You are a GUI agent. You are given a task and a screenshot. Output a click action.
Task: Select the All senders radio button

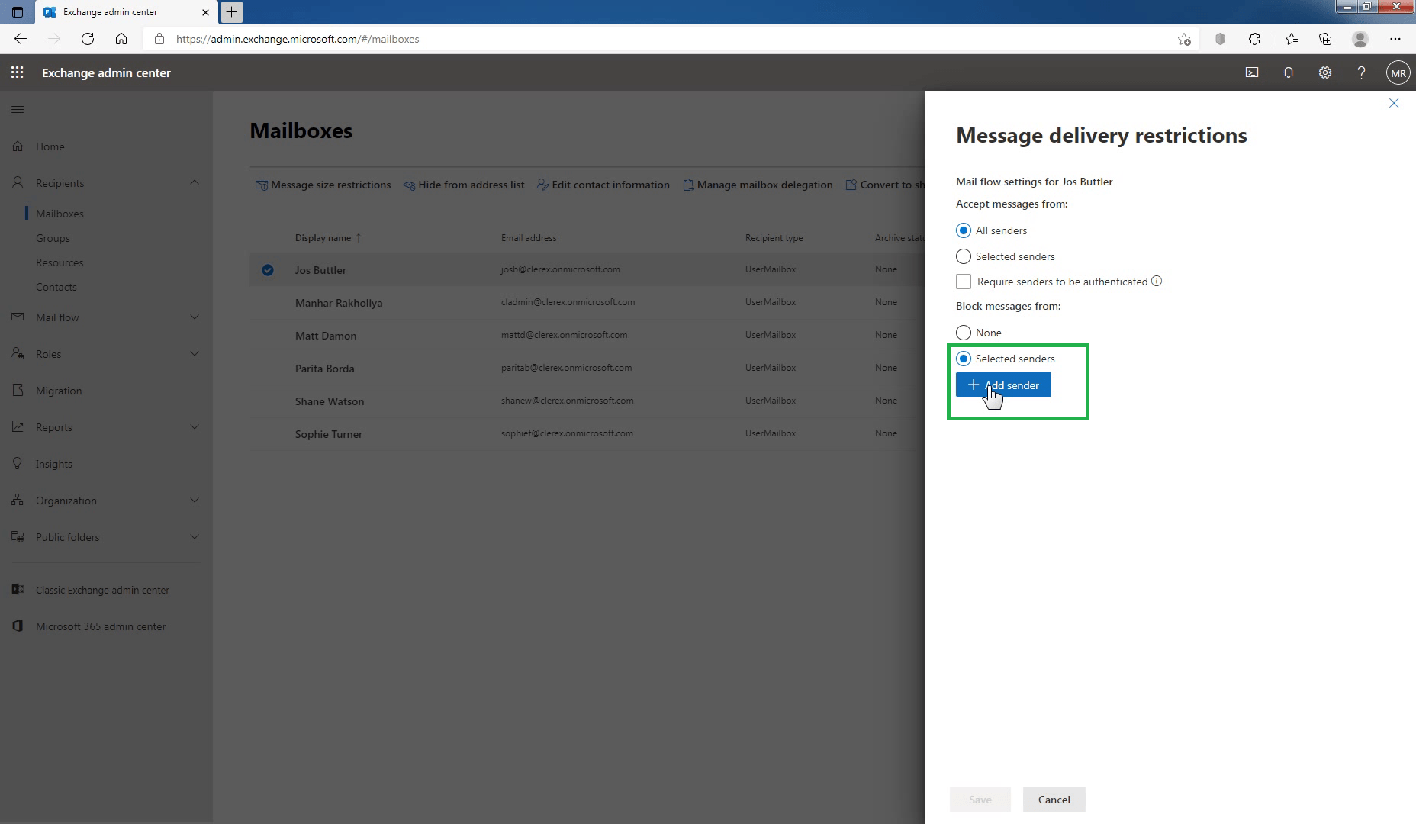pos(963,230)
